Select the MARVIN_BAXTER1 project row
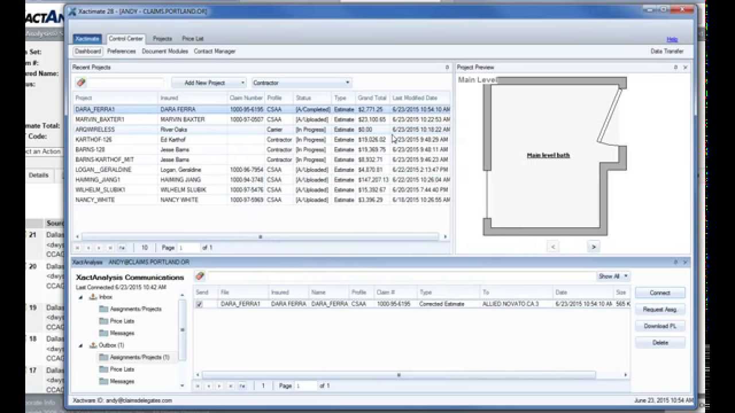 [x=262, y=119]
